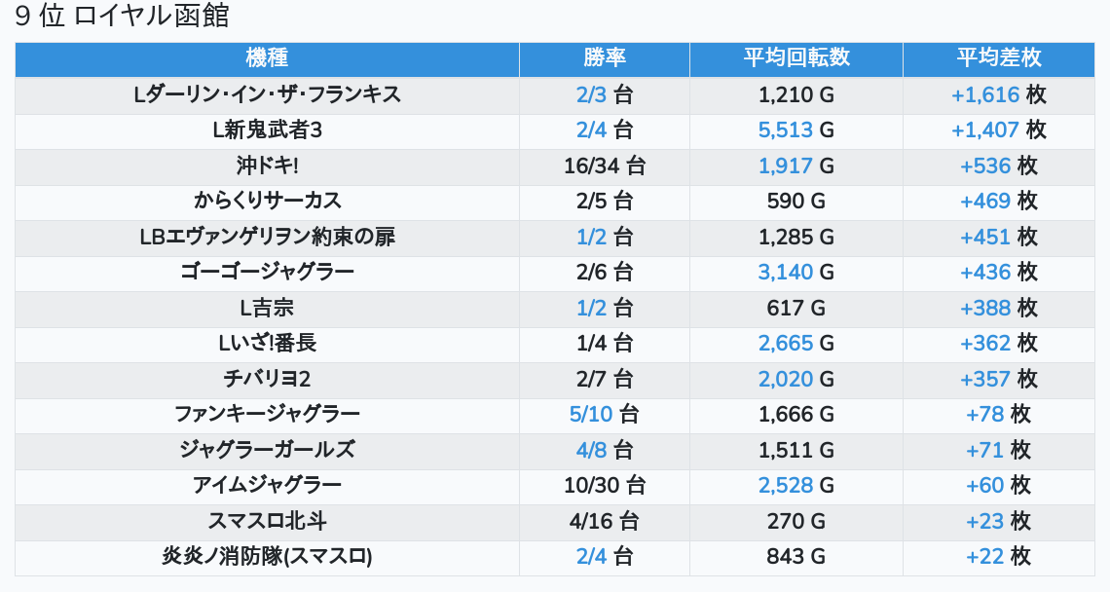Click the ゴーゴージャグラー machine name
This screenshot has height=592, width=1110.
267,272
